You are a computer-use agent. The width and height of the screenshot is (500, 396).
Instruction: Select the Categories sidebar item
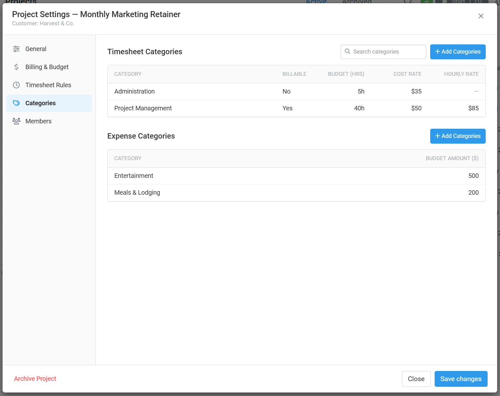[49, 103]
